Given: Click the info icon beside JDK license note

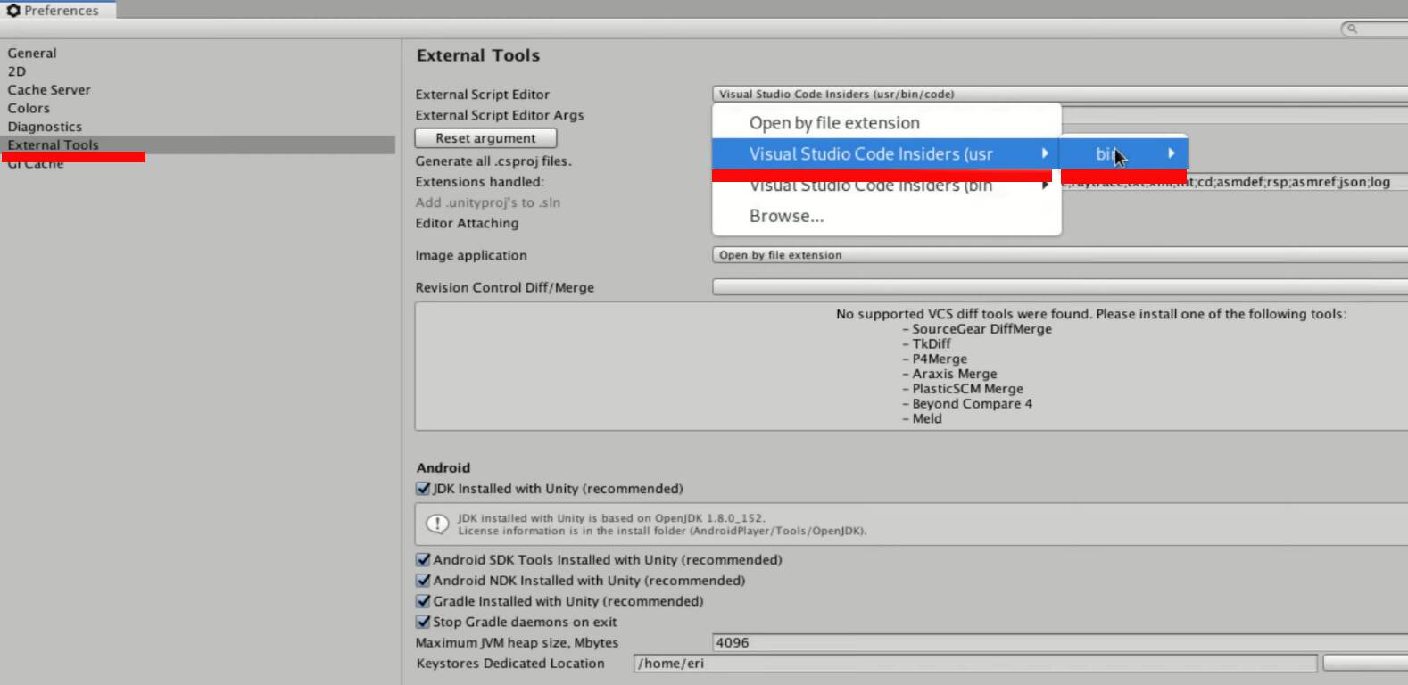Looking at the screenshot, I should click(437, 524).
